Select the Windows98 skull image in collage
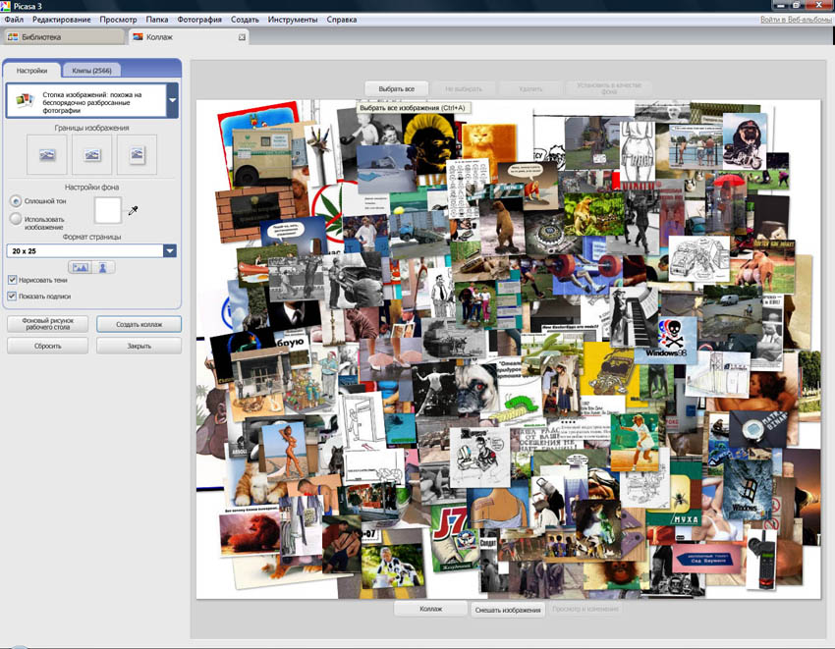 [665, 339]
